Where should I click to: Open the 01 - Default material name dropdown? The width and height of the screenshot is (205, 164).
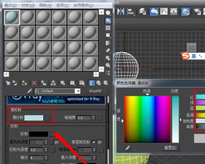click(x=78, y=91)
